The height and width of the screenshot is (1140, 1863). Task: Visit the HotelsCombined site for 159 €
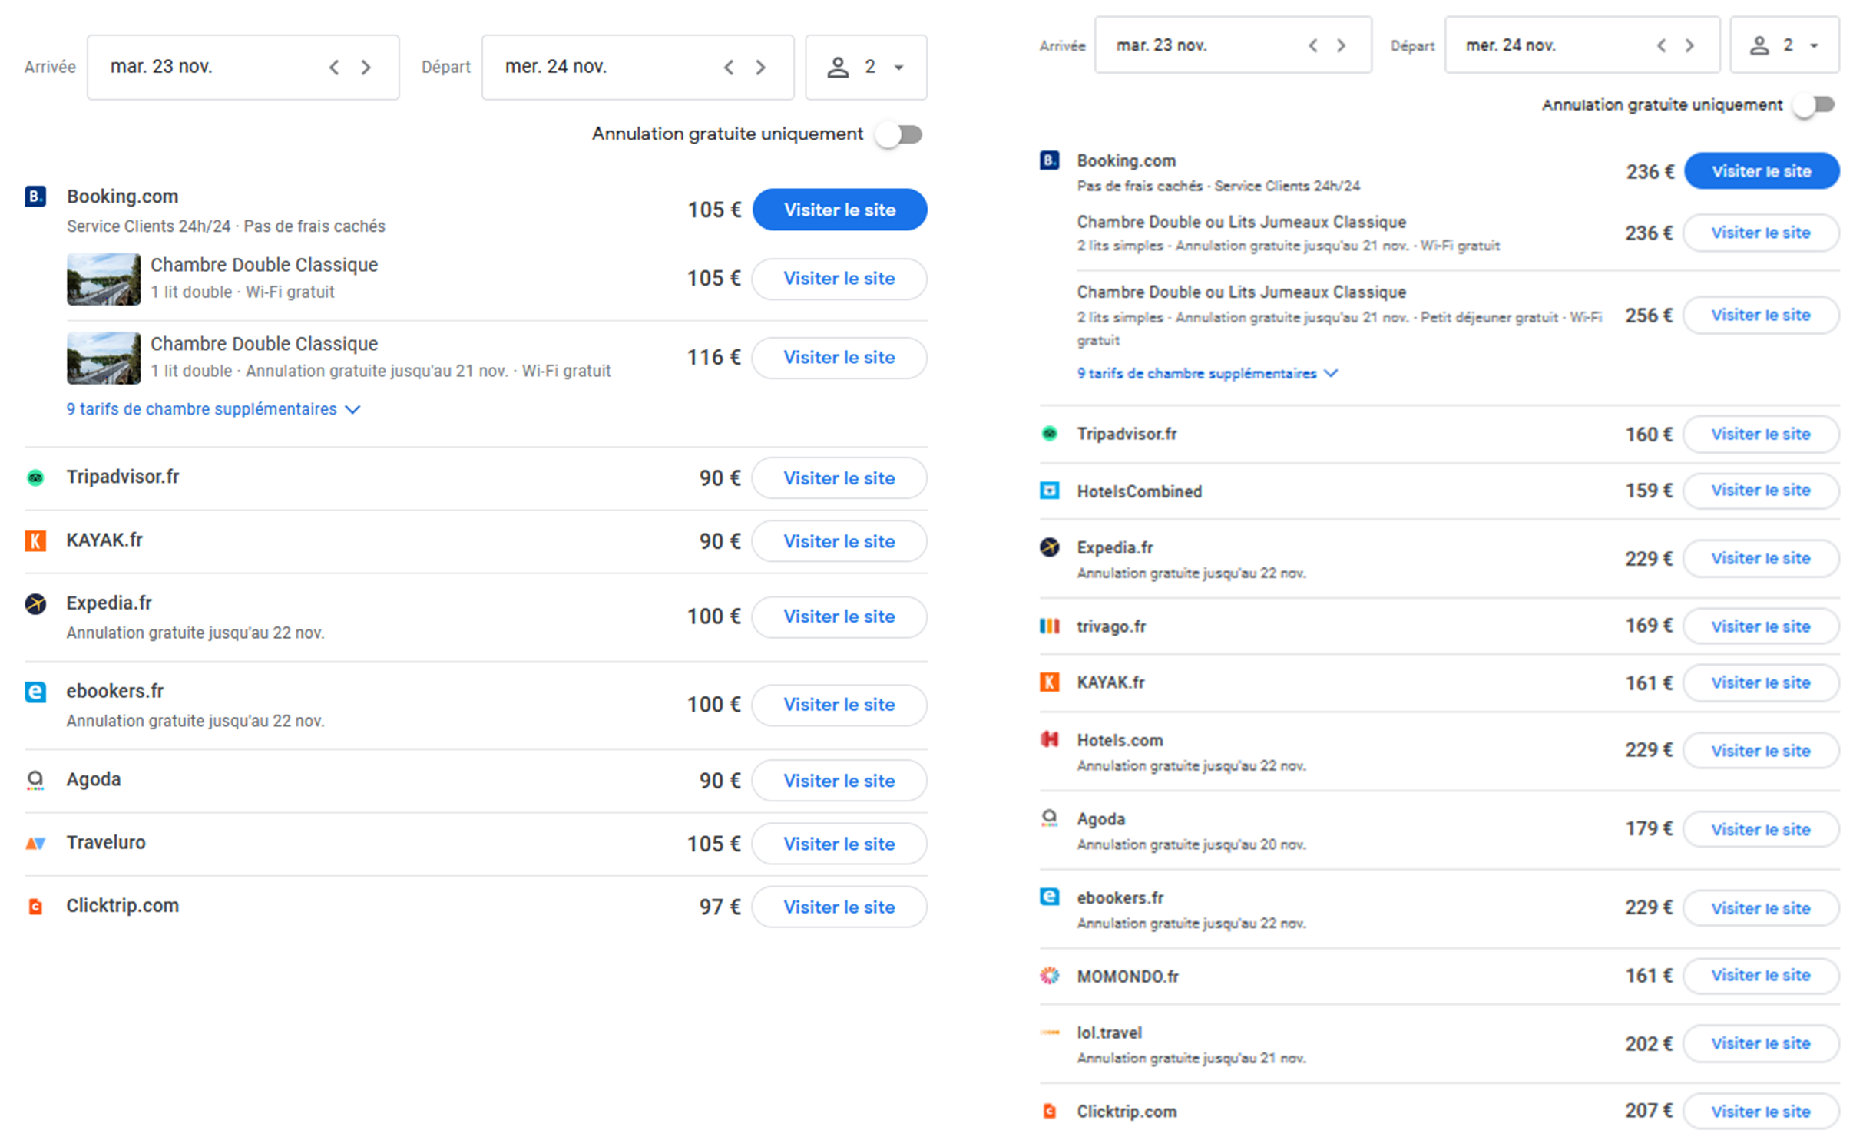pos(1761,491)
